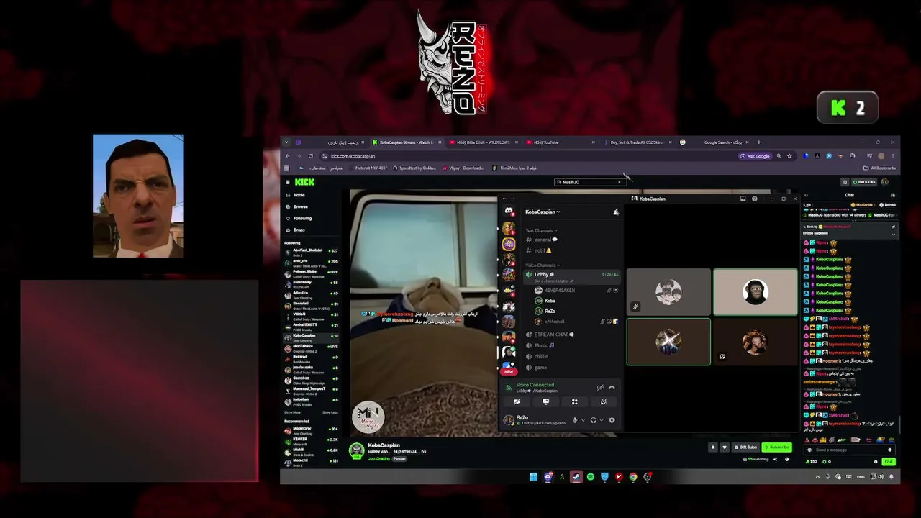Open Spotify from the Windows taskbar
The image size is (921, 518).
tap(590, 476)
